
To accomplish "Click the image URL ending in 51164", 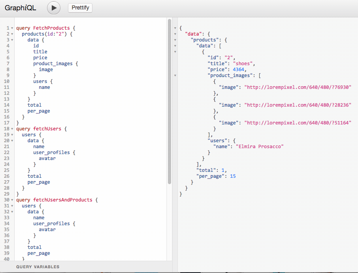I will [x=298, y=123].
